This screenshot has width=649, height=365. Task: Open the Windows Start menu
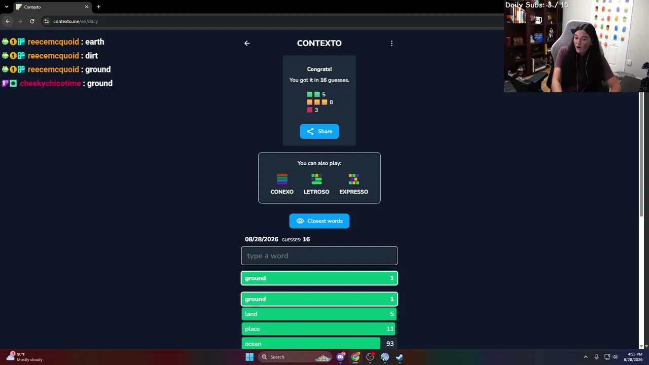(249, 357)
